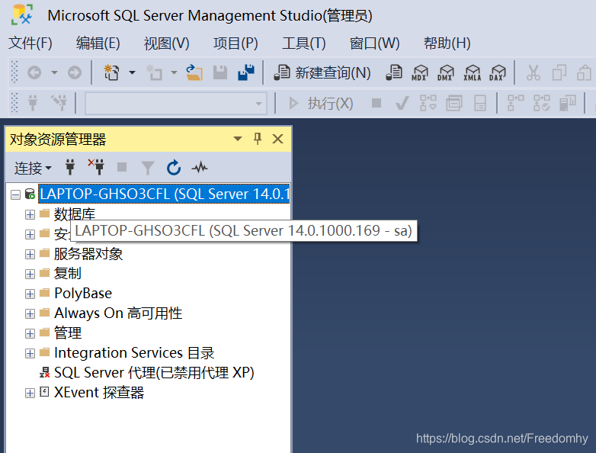Select the 服务器对象 tree item
Screen dimensions: 596x453
(88, 254)
